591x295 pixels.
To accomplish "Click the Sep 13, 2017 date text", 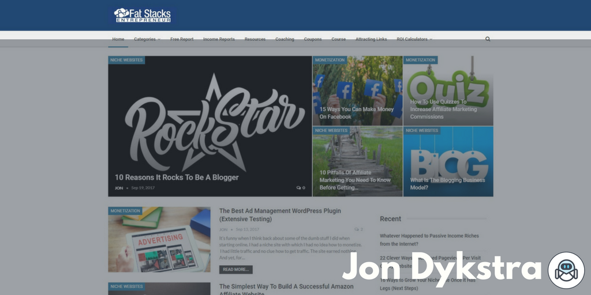I will point(247,229).
